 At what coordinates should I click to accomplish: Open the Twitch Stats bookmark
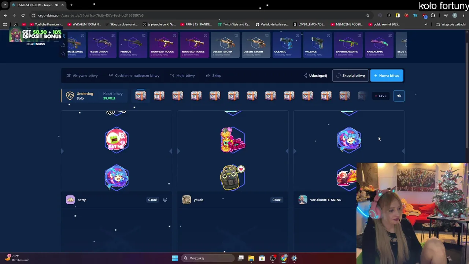click(234, 25)
